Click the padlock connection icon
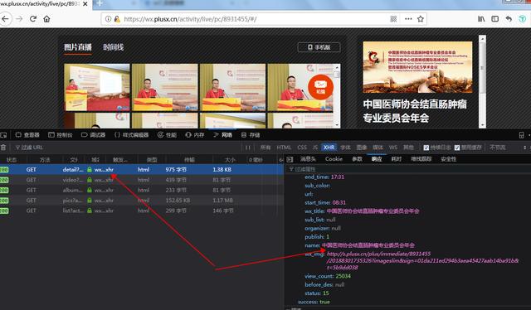The width and height of the screenshot is (531, 310). [x=117, y=19]
